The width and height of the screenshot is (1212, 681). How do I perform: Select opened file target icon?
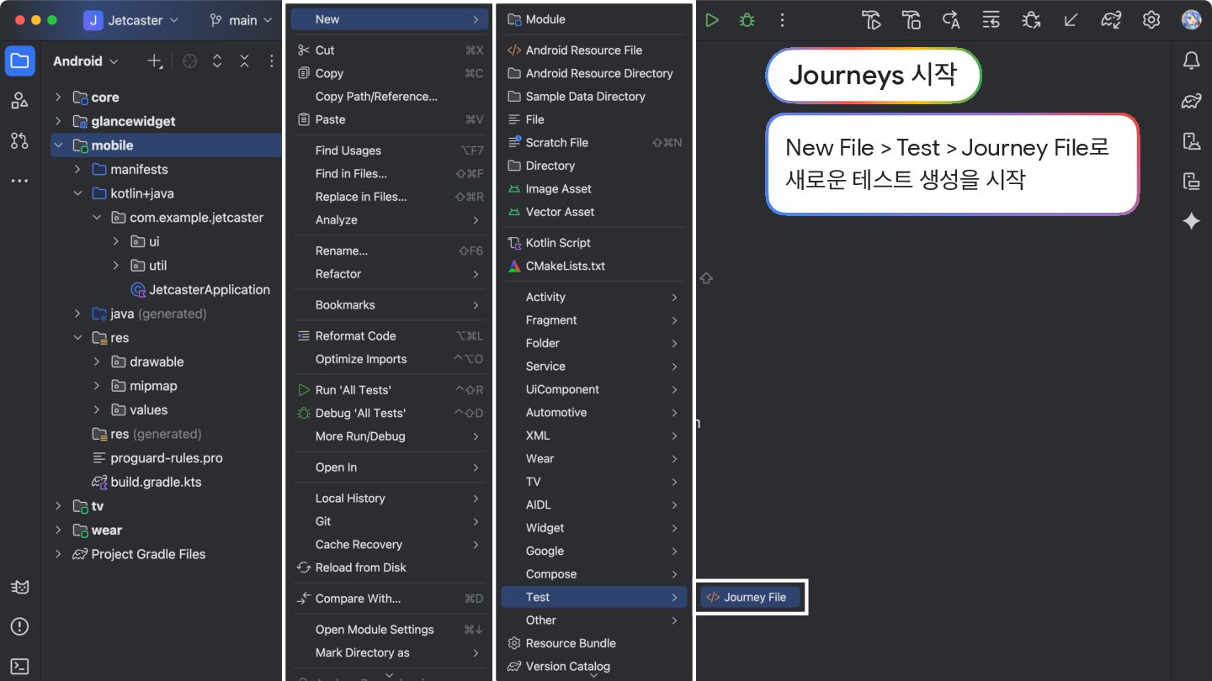click(190, 61)
